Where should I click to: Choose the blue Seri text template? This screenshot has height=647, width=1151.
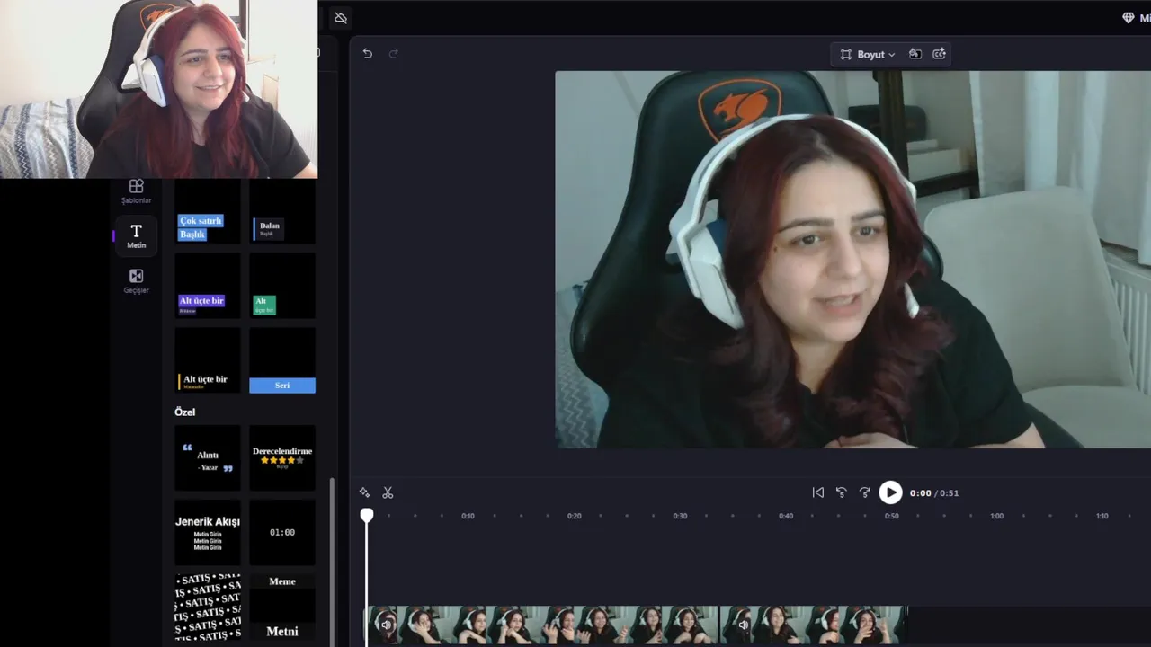click(x=282, y=360)
